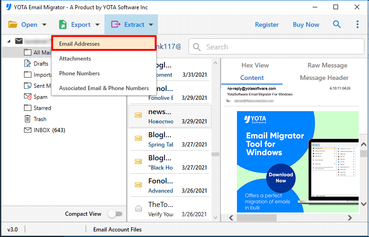Switch to the Content tab
This screenshot has height=237, width=369.
coord(252,78)
